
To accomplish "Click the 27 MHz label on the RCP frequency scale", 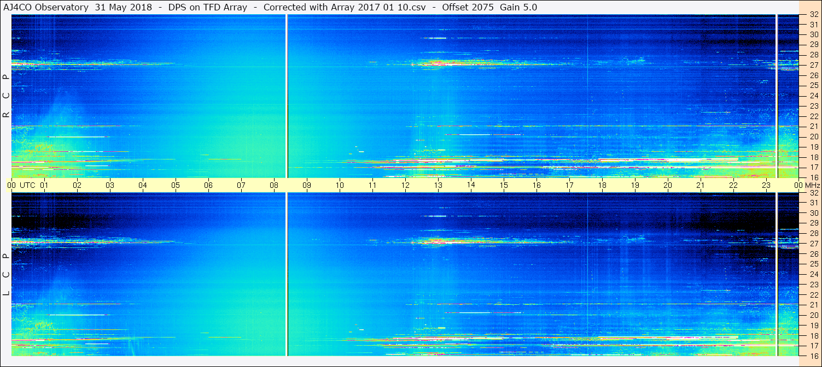I will point(814,66).
